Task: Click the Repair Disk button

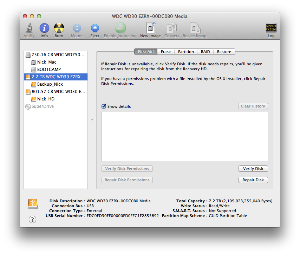Action: [253, 180]
